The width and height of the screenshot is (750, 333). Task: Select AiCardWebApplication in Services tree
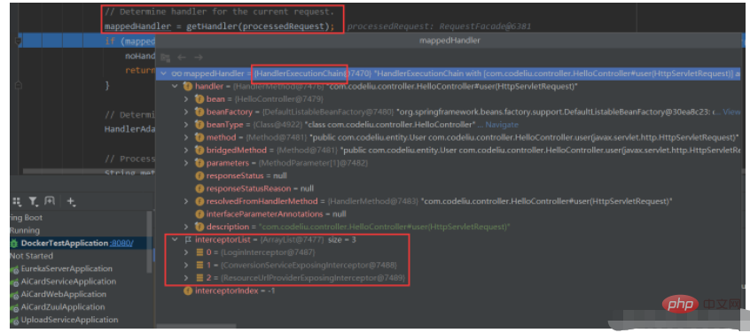point(64,294)
